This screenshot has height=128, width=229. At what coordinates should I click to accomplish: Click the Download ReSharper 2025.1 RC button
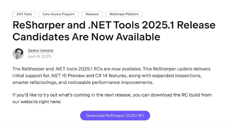[115, 115]
